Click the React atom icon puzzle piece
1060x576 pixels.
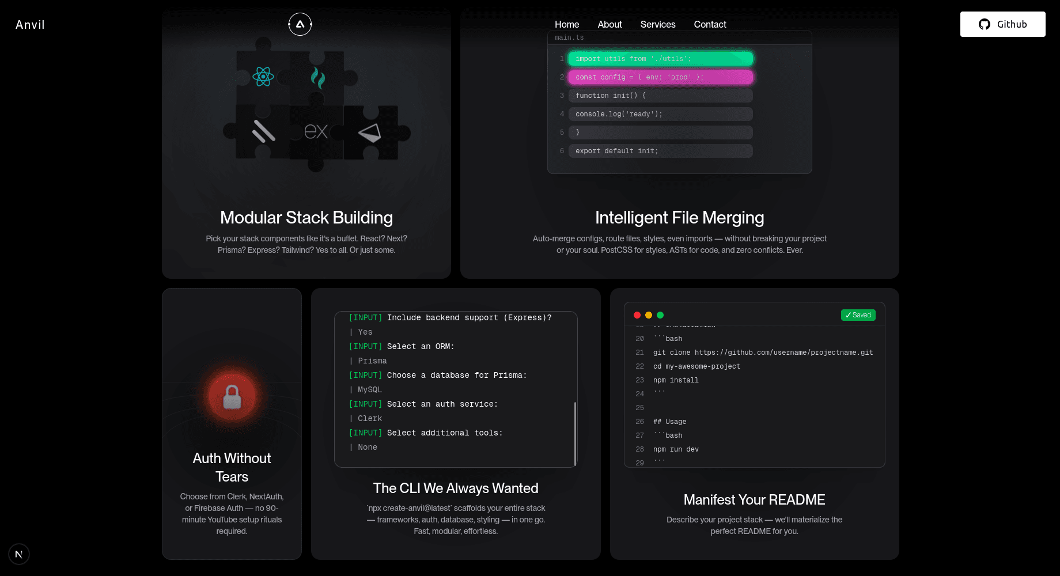[x=263, y=76]
